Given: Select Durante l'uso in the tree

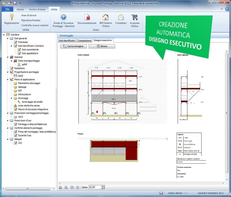Looking at the screenshot, I should click(24, 135).
